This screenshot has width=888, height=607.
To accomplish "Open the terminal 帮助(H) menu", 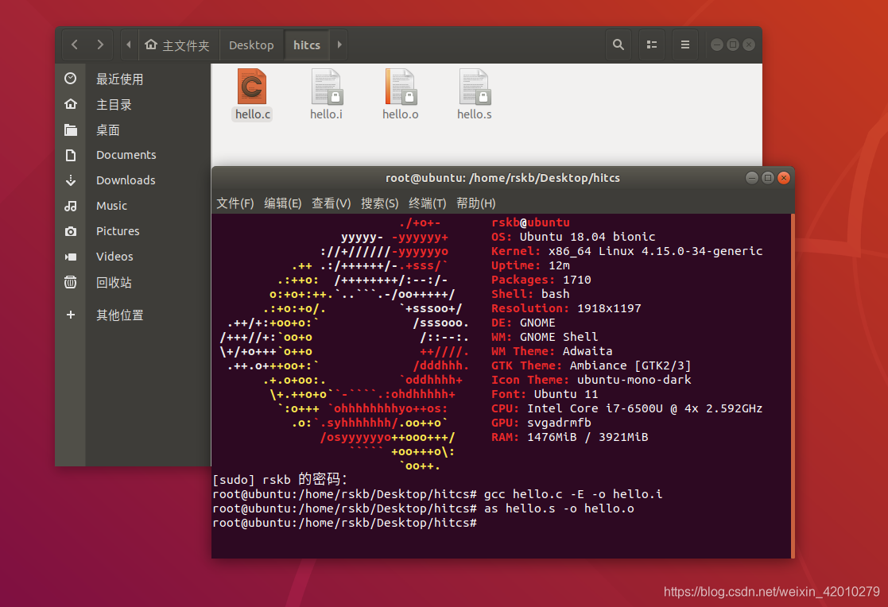I will [475, 203].
